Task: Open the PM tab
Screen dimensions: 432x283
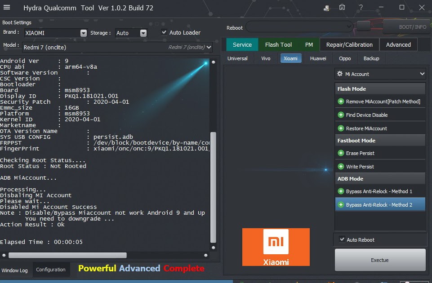Action: (x=309, y=44)
